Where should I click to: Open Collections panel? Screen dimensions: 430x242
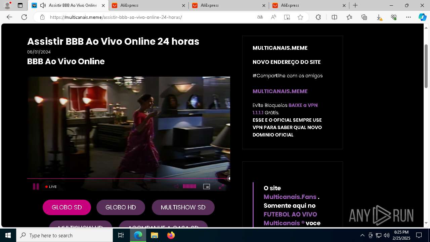(364, 17)
